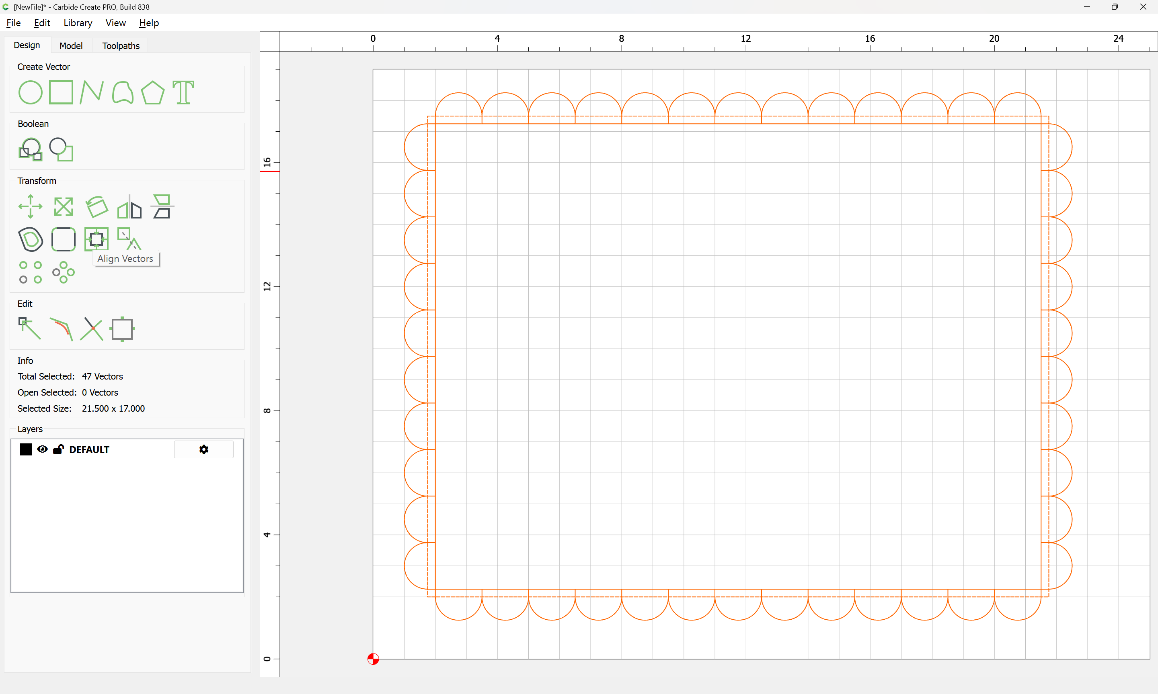
Task: Pick the Curve drawing tool
Action: tap(123, 92)
